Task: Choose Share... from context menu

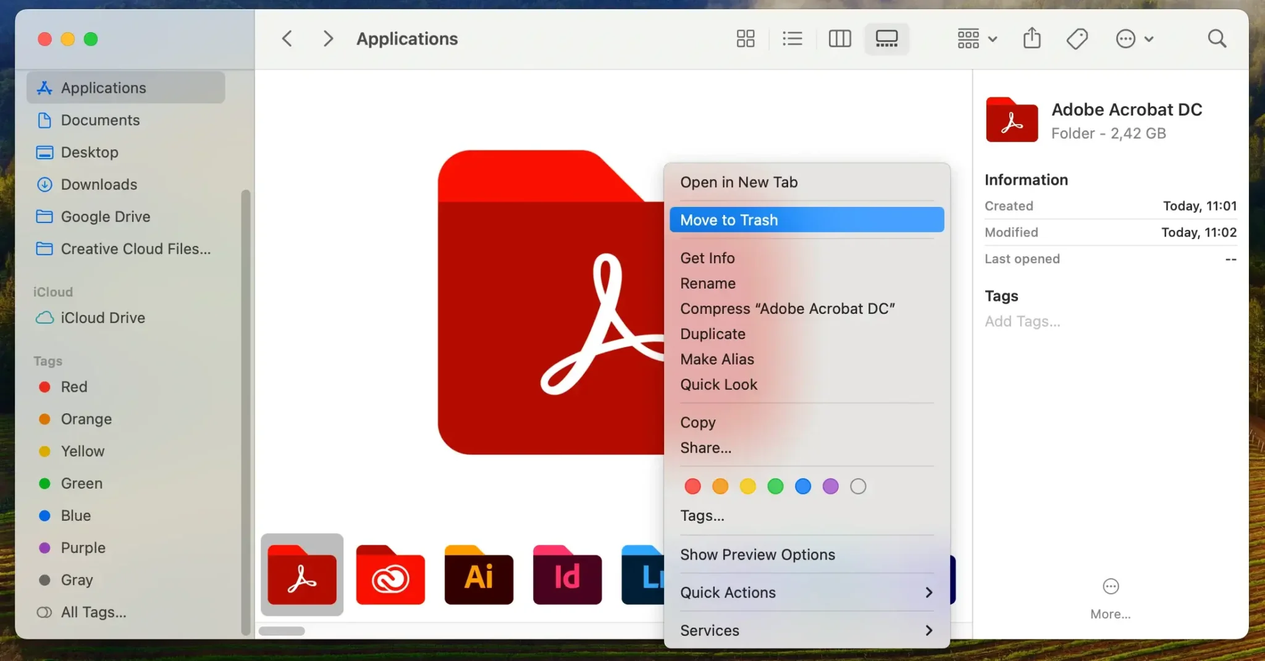Action: tap(807, 447)
